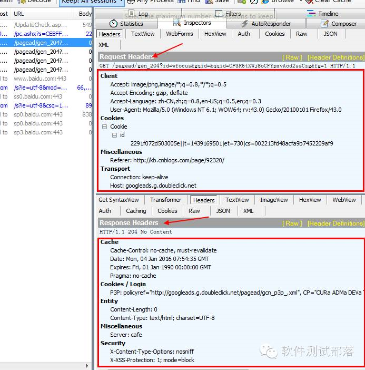Open the request Cookies tab
This screenshot has width=365, height=370.
(x=275, y=34)
